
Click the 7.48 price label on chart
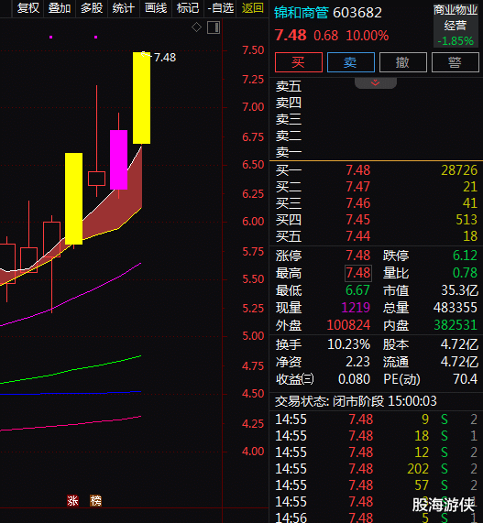click(x=165, y=58)
